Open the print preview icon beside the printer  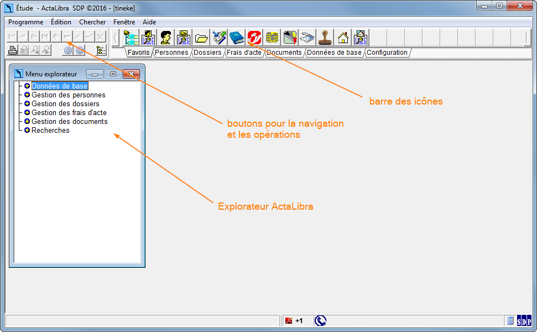24,50
